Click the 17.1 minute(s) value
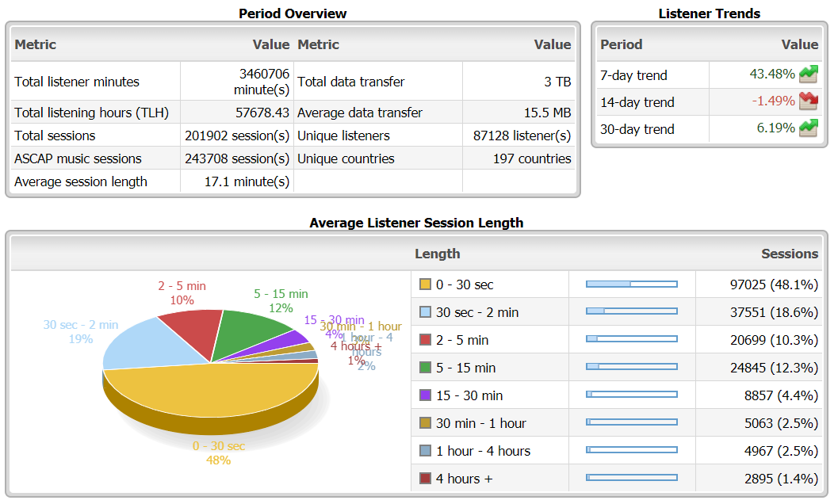This screenshot has width=838, height=504. (247, 181)
